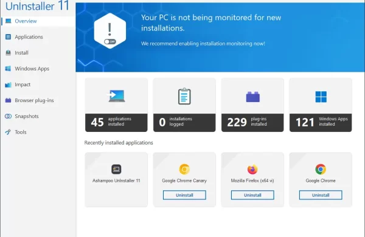This screenshot has height=237, width=365.
Task: Go to the Applications section
Action: tap(38, 37)
